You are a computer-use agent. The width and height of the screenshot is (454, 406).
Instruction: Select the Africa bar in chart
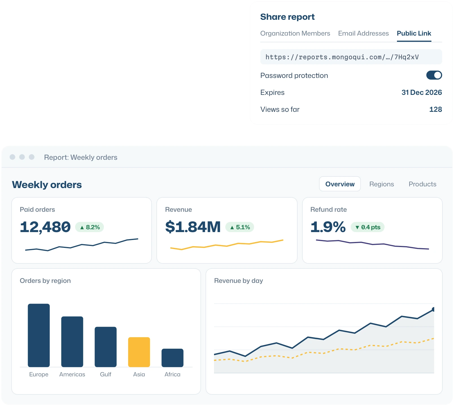[x=173, y=358]
